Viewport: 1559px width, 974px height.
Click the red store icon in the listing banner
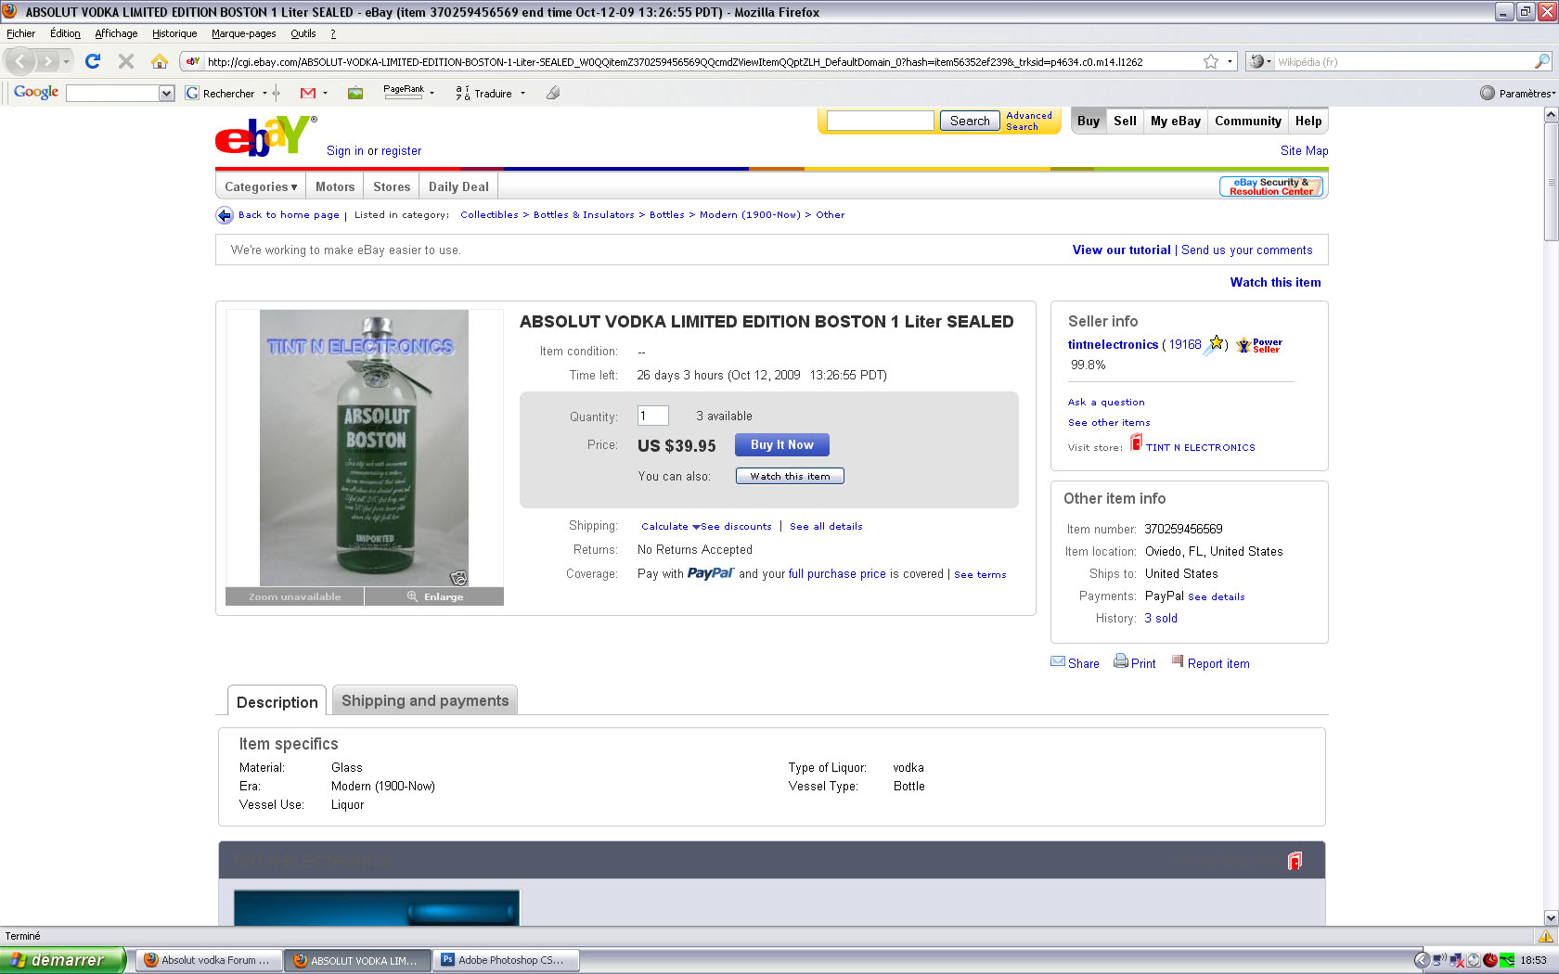(1295, 861)
